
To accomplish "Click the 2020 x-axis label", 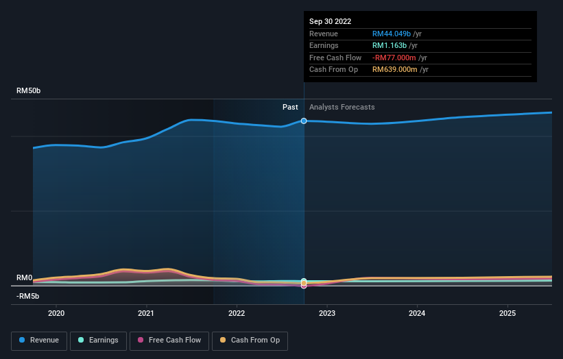I will point(56,313).
